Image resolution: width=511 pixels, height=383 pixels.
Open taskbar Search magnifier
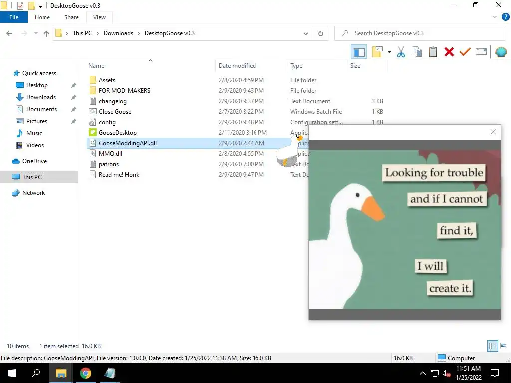click(36, 373)
